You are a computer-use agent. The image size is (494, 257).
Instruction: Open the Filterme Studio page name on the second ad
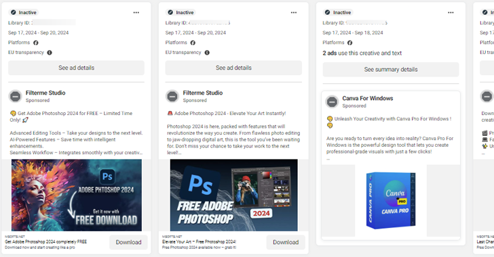click(203, 93)
